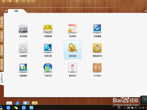Open the 权限设置 users icon
This screenshot has width=147, height=110.
(48, 48)
